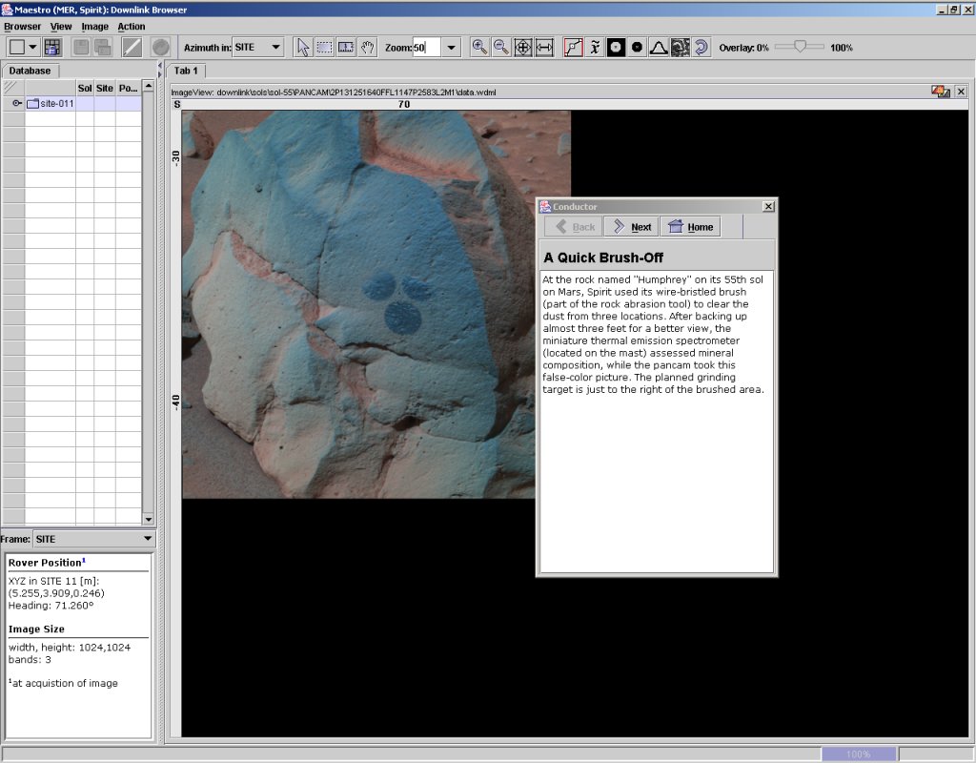Open the histogram curve tool

[659, 47]
